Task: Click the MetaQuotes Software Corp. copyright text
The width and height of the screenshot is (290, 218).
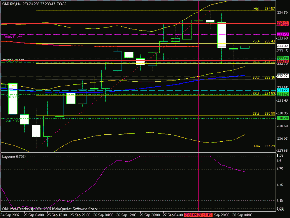Action: coord(49,209)
